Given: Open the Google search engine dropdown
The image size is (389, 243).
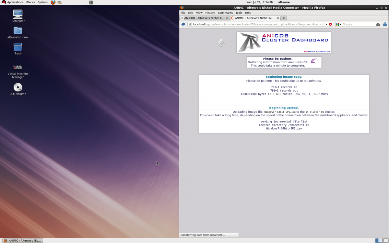Looking at the screenshot, I should (338, 24).
